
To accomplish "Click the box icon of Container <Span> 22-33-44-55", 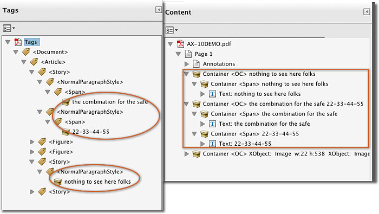I will pos(204,134).
